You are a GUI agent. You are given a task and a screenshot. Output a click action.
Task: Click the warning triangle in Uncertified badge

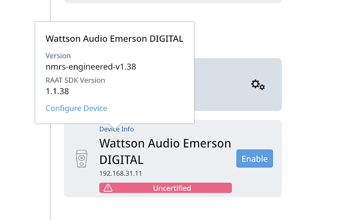(x=108, y=188)
